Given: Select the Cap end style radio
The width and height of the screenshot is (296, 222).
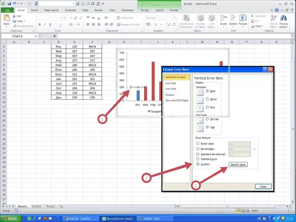Looking at the screenshot, I should pyautogui.click(x=207, y=127).
